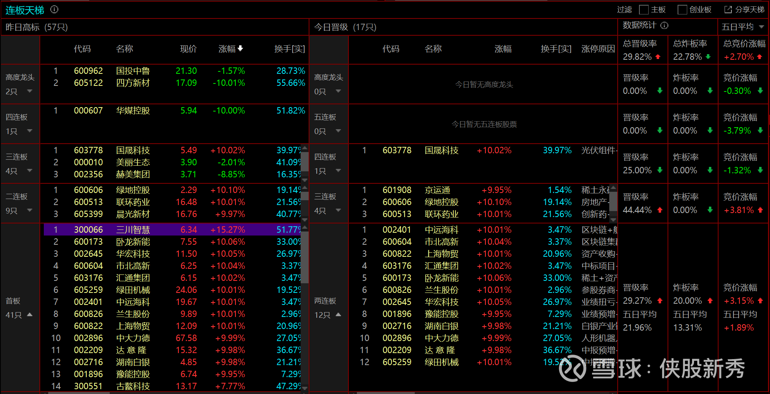Expand the 高度龙头 2只 group

(30, 91)
